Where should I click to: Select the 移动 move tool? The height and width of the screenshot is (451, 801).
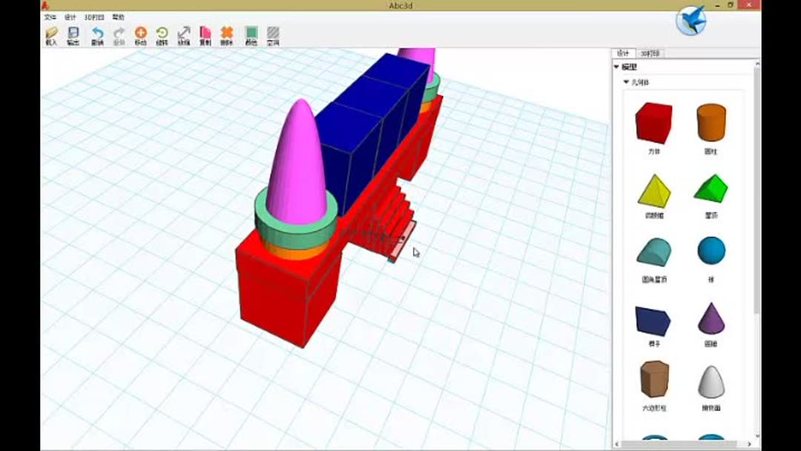click(140, 35)
